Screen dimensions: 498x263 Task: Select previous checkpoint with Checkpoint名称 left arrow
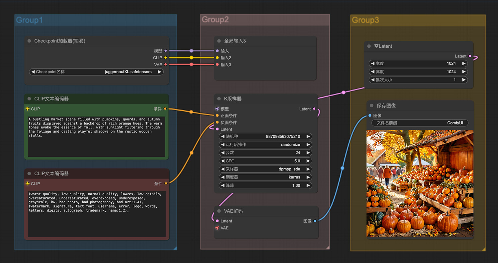point(33,72)
